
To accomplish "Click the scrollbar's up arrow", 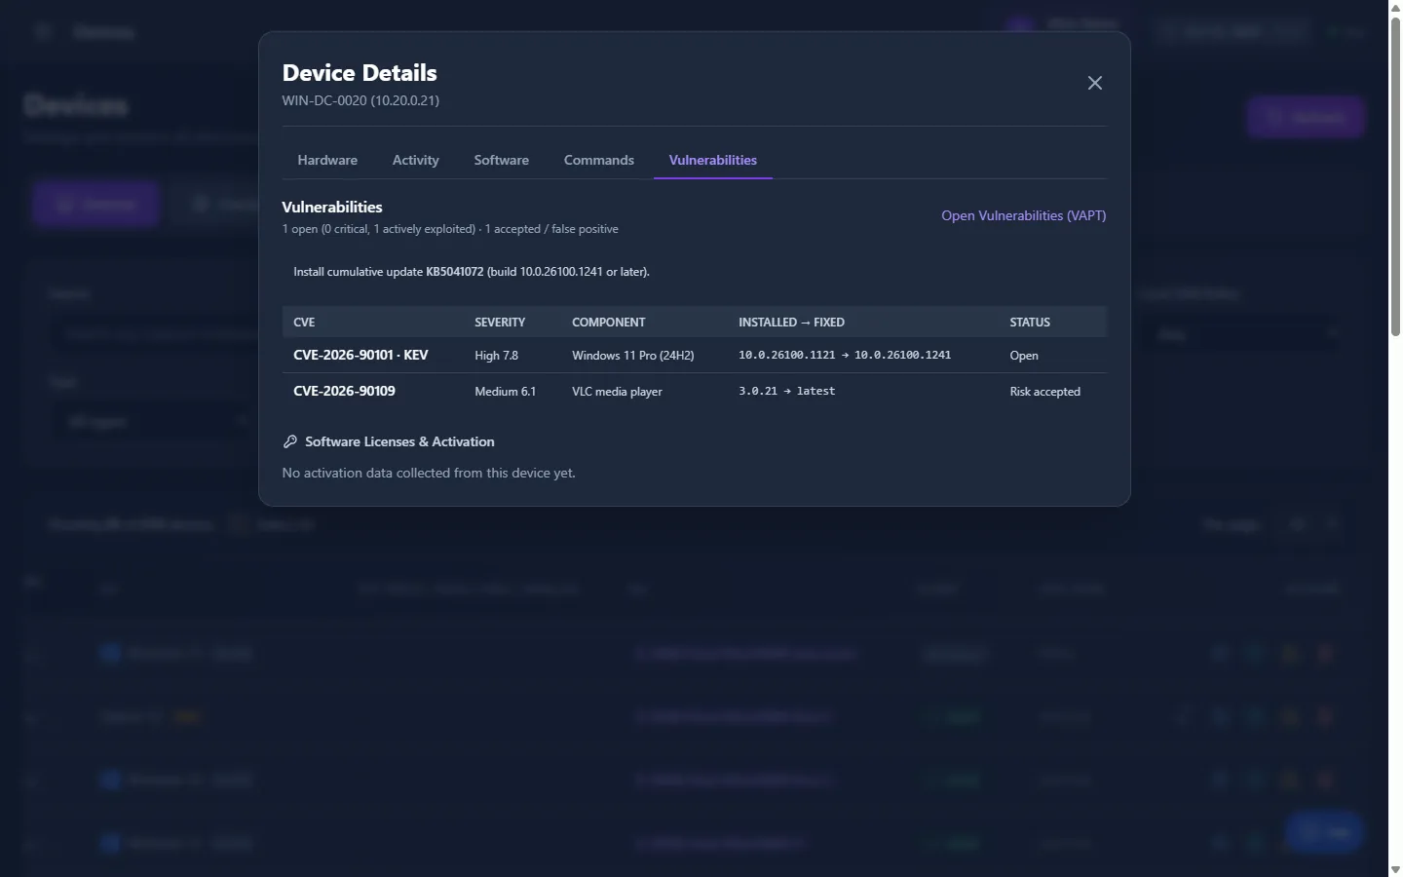I will [x=1395, y=8].
